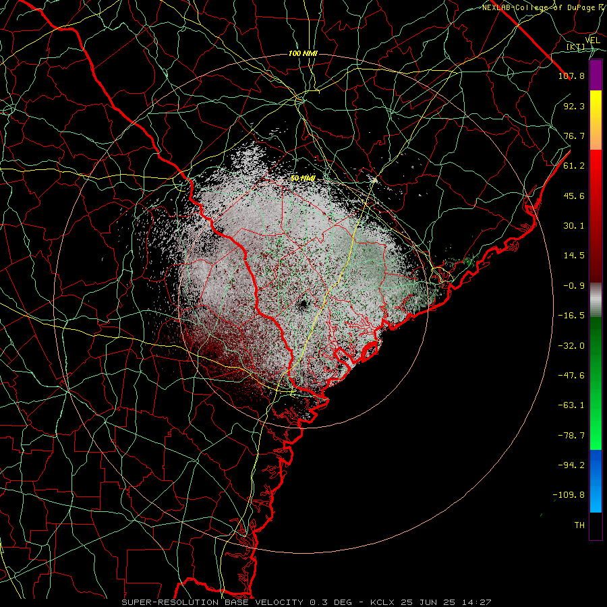The image size is (607, 607).
Task: Click the -94.2 velocity scale value
Action: click(571, 465)
